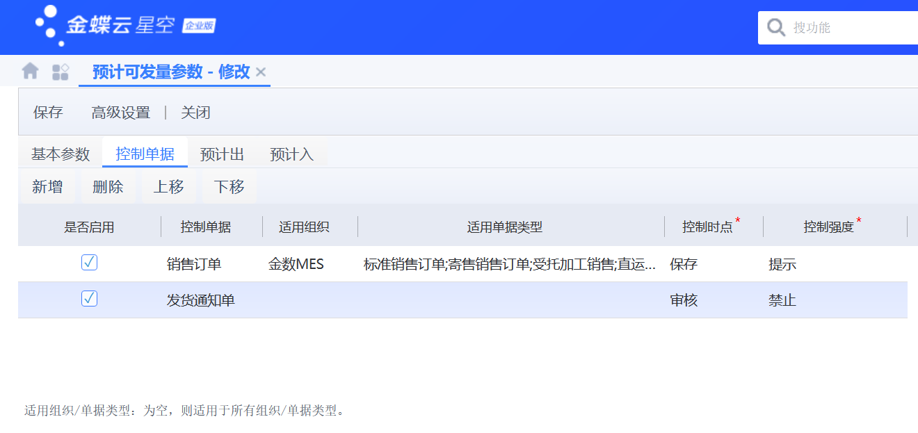Click 删除 to remove the row
This screenshot has width=918, height=433.
108,187
